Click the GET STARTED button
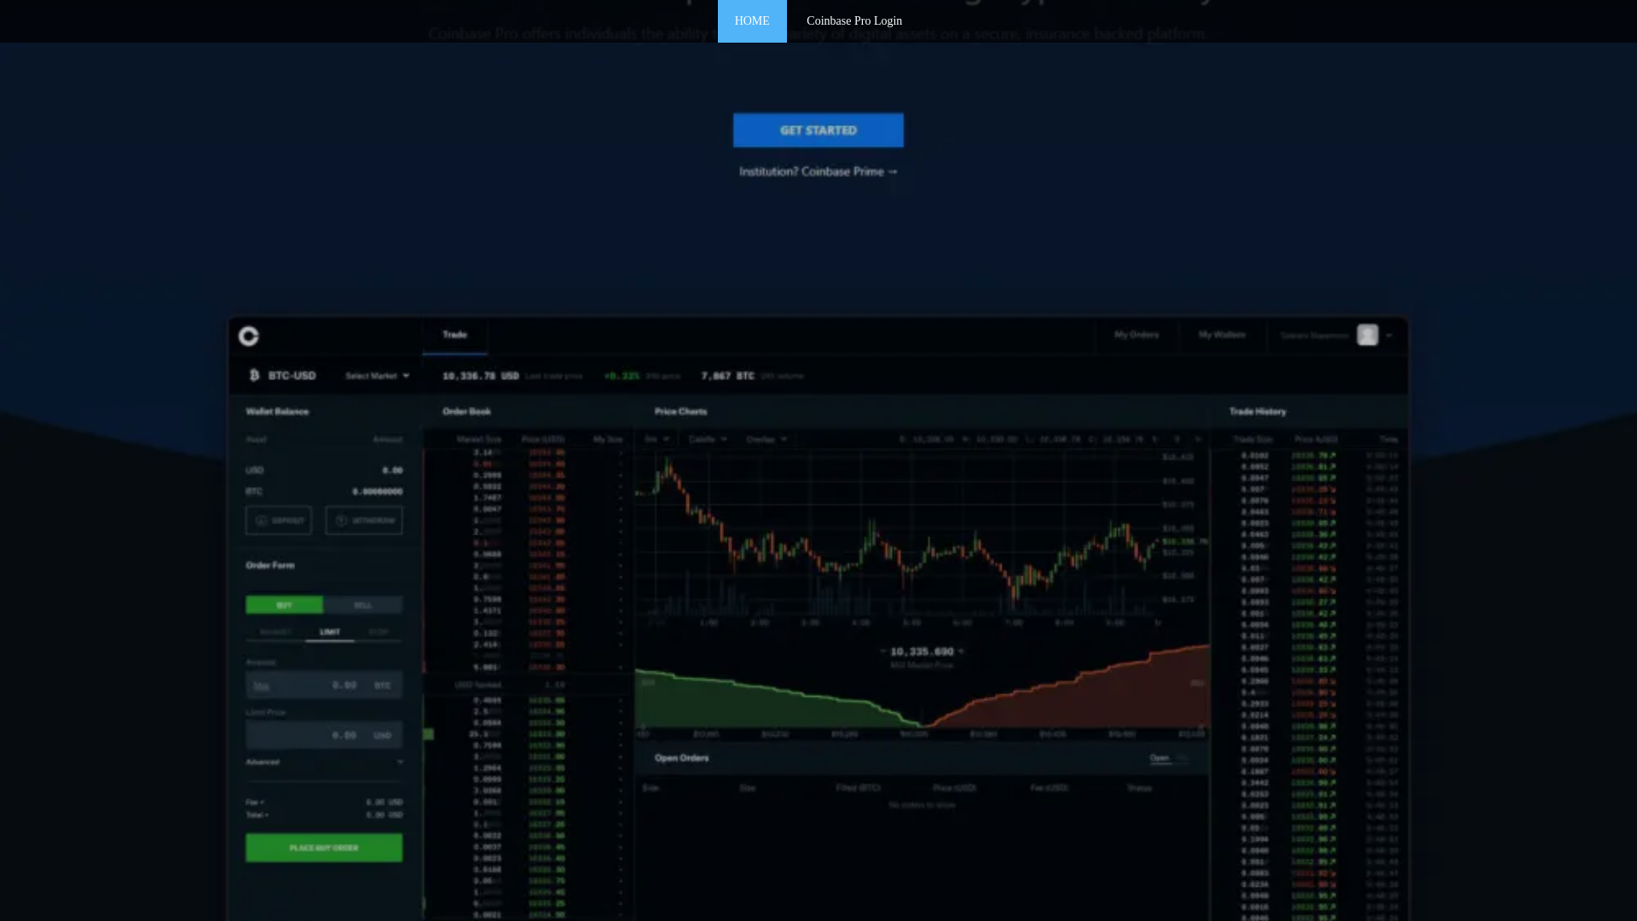1637x921 pixels. (818, 130)
